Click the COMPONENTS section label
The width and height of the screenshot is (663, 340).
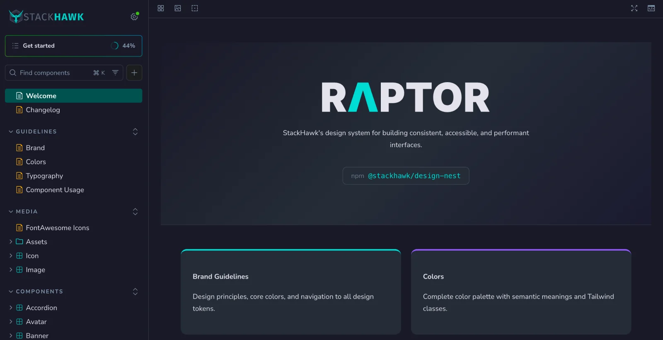point(40,291)
